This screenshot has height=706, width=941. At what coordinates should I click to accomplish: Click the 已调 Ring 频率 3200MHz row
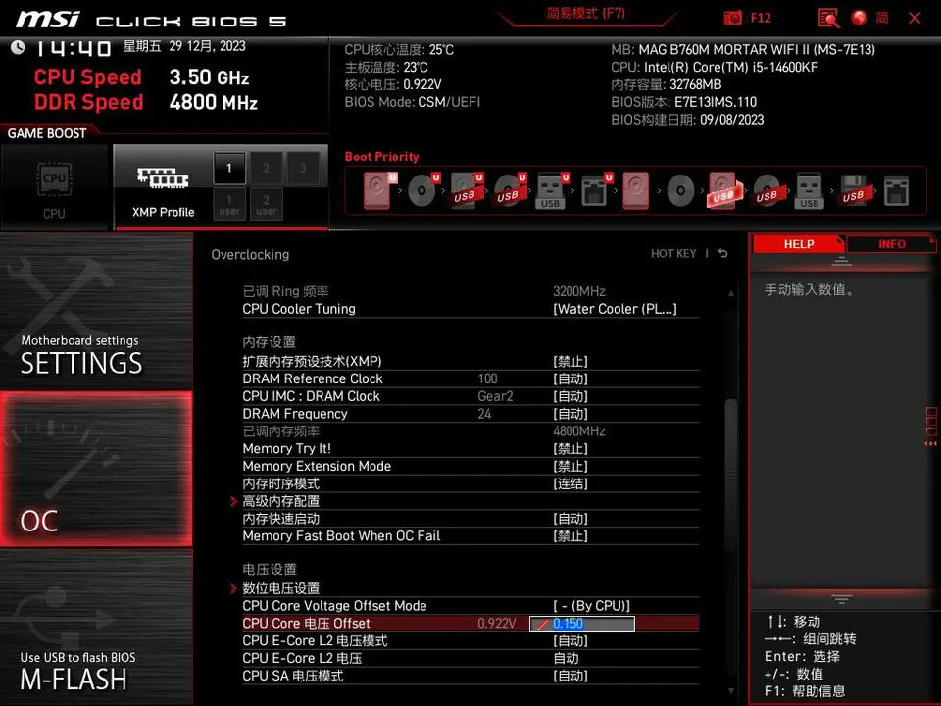470,291
